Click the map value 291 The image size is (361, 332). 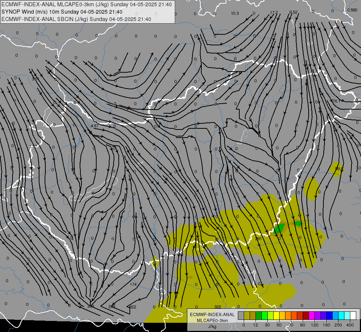coord(258,239)
